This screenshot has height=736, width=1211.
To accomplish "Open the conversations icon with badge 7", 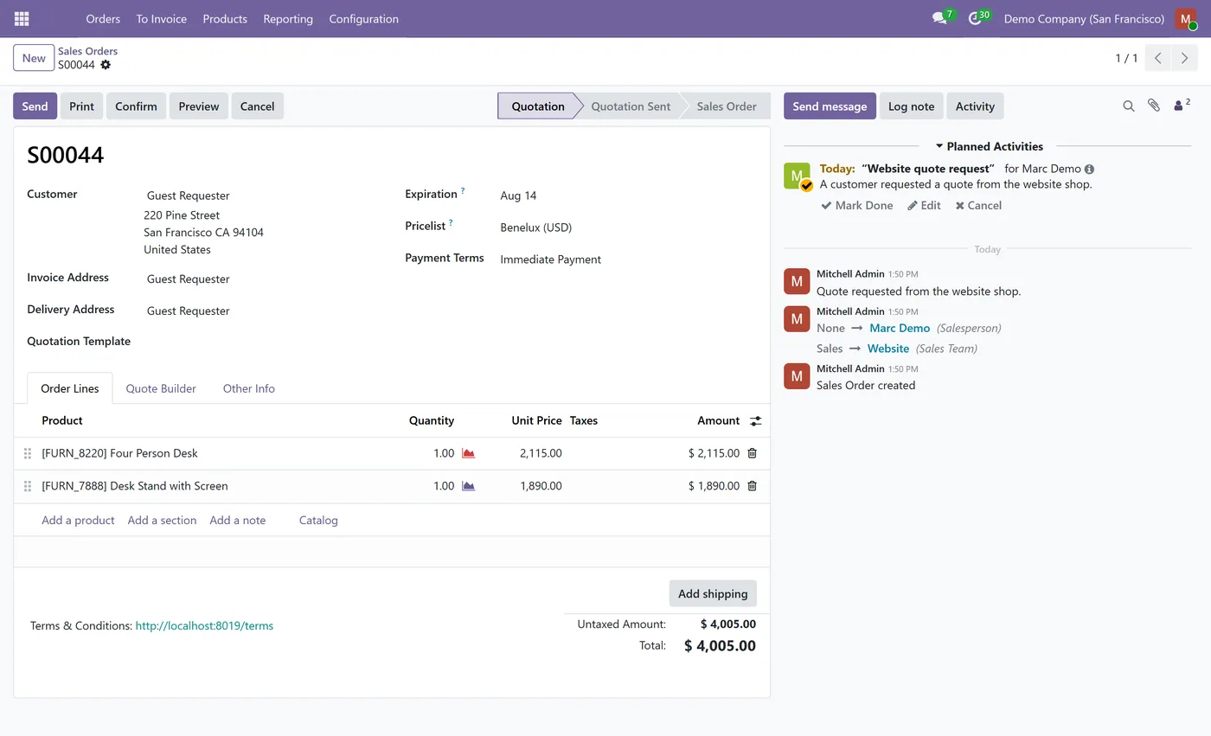I will [939, 18].
